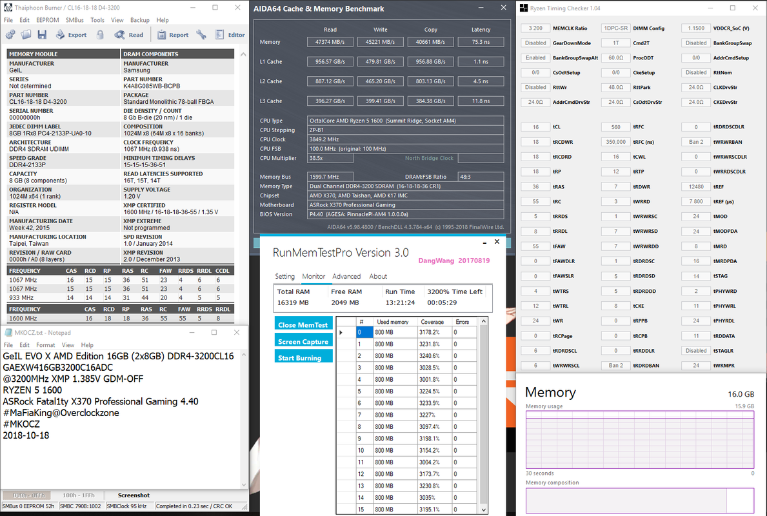Select the Screenshot bottom tab in Thaiphoon
Image resolution: width=767 pixels, height=516 pixels.
tap(134, 495)
